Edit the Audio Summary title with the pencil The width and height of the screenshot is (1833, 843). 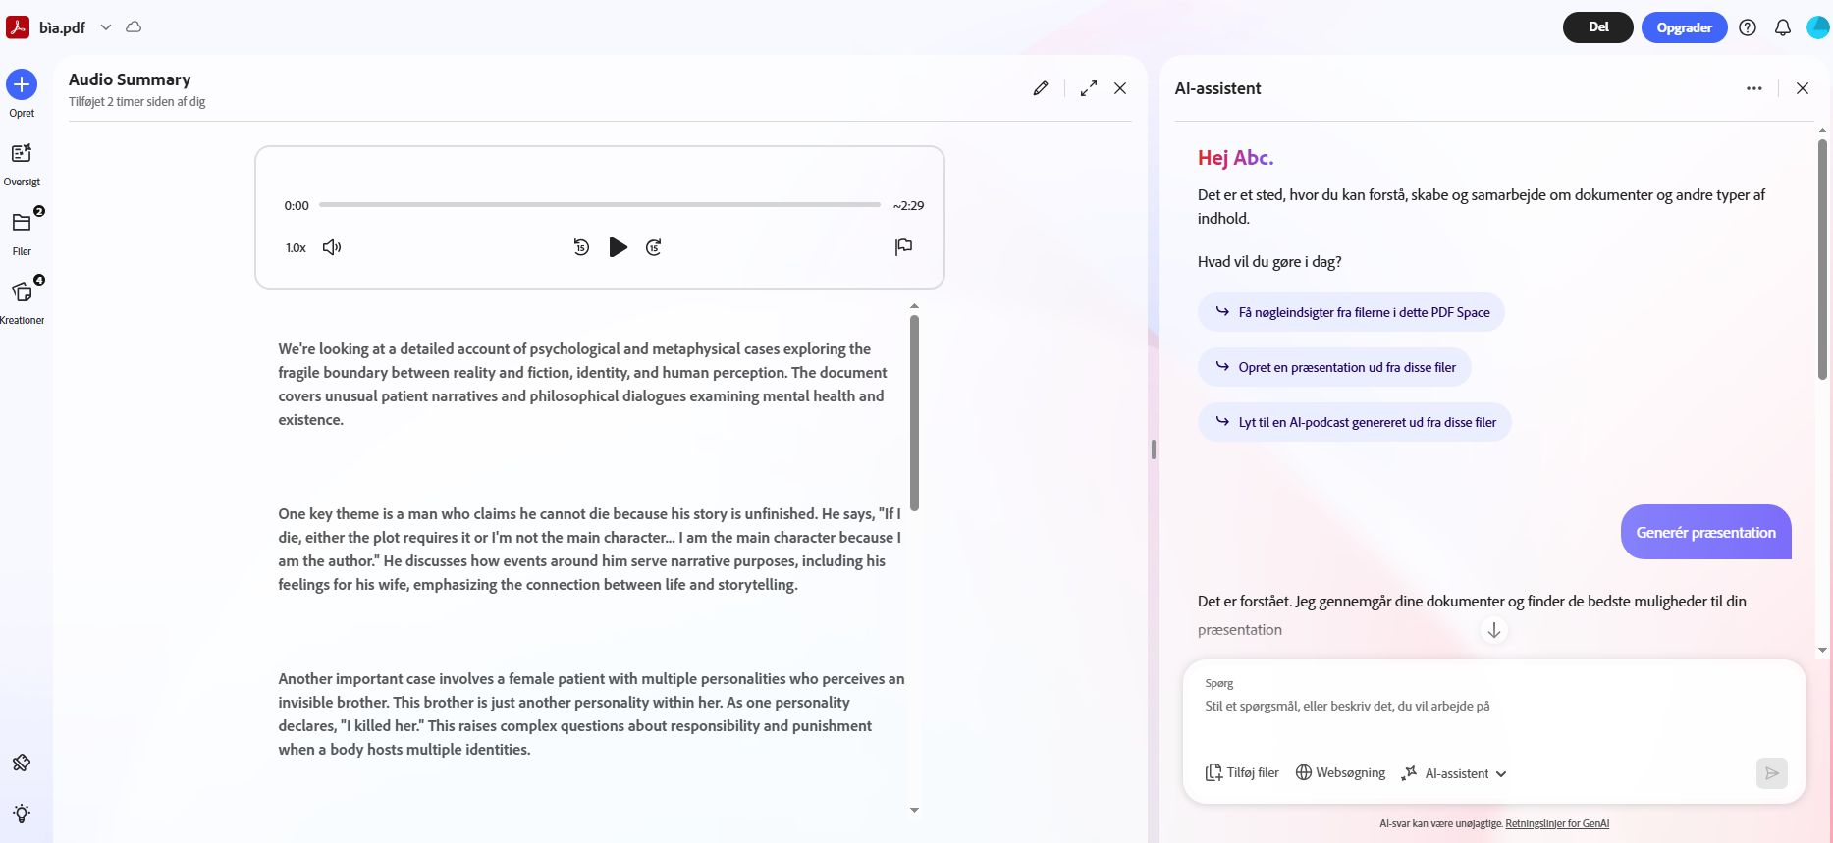(1041, 88)
